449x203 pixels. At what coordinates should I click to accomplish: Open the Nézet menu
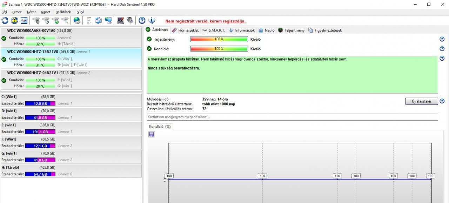pos(31,12)
